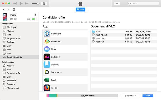Click the play button in toolbar
This screenshot has width=161, height=100.
point(21,3)
